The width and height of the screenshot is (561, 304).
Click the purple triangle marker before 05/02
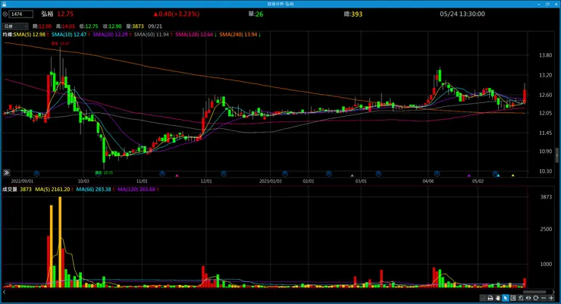click(x=469, y=175)
